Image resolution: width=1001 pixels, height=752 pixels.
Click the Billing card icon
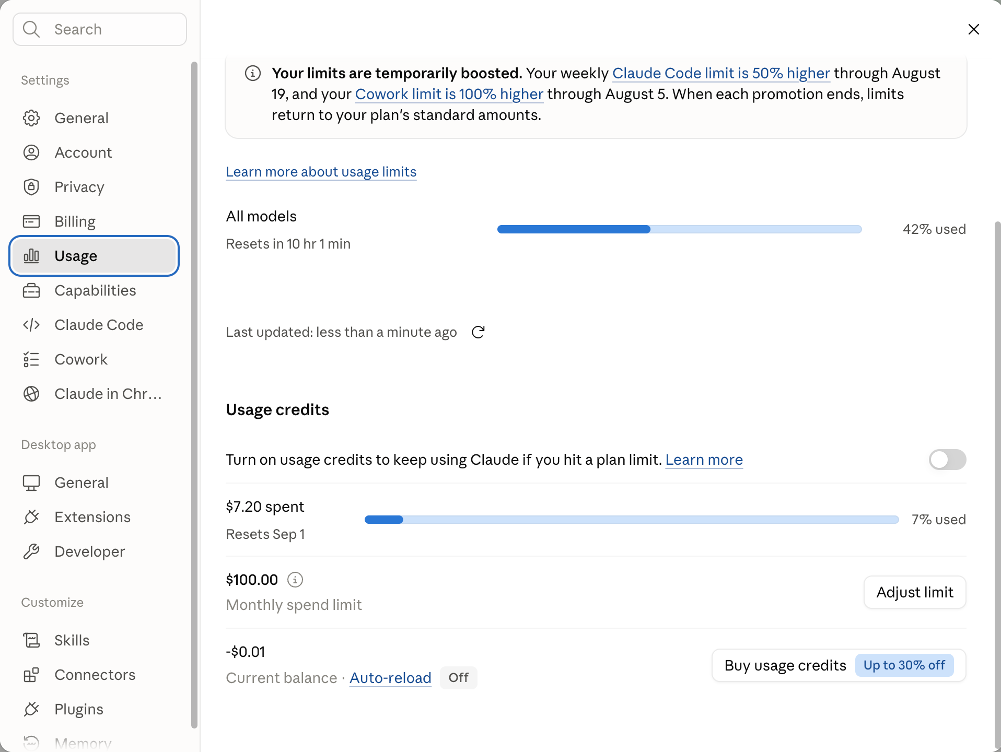click(31, 221)
